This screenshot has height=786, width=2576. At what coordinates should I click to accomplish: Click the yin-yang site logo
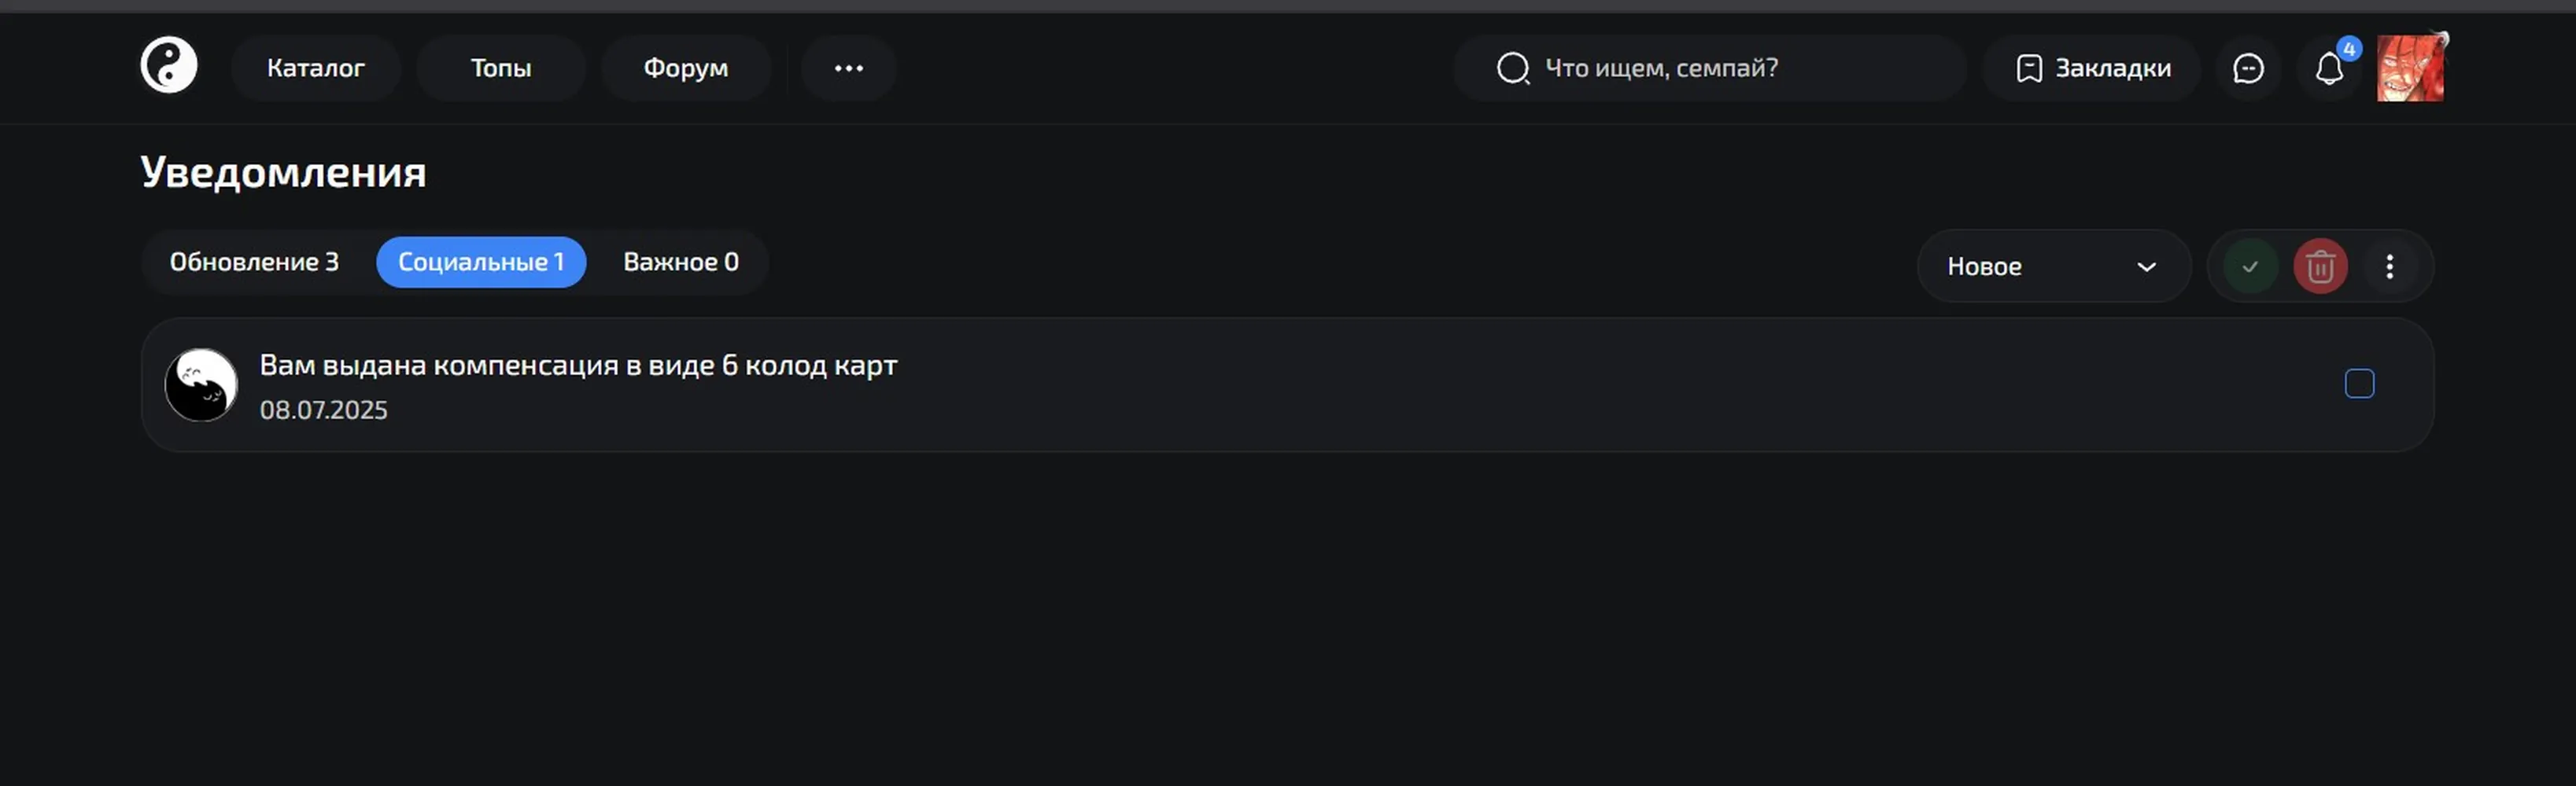[168, 66]
